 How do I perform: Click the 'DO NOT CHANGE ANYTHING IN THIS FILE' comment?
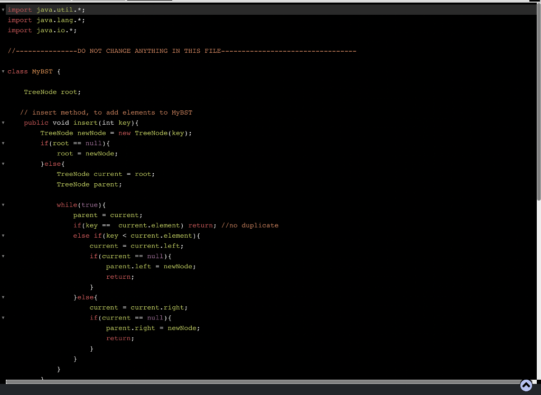pos(182,51)
